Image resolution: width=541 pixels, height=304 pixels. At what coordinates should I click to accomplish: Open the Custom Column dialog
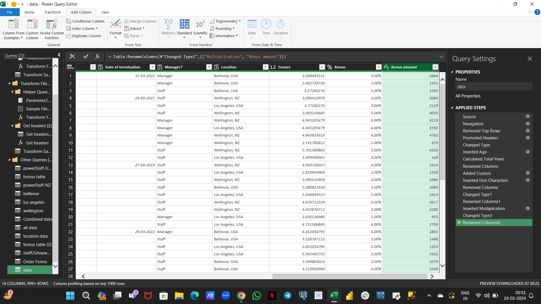point(32,28)
